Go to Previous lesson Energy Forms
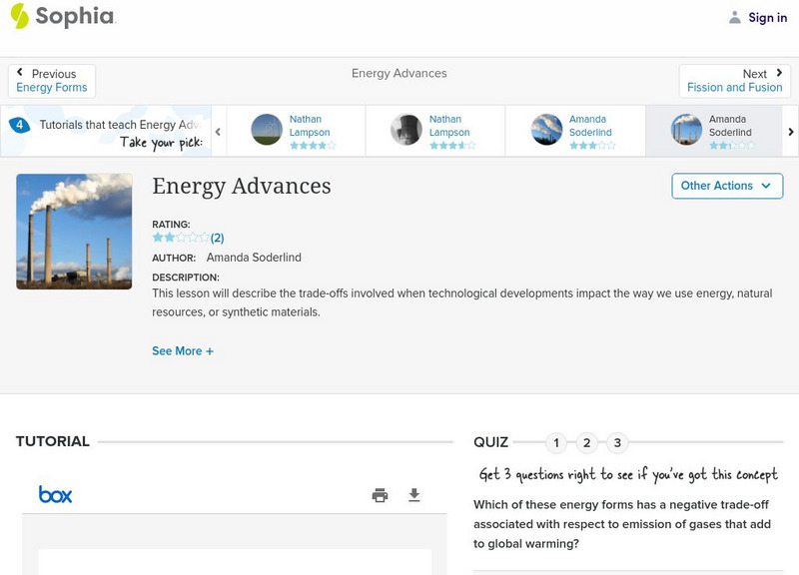Image resolution: width=799 pixels, height=575 pixels. point(52,81)
